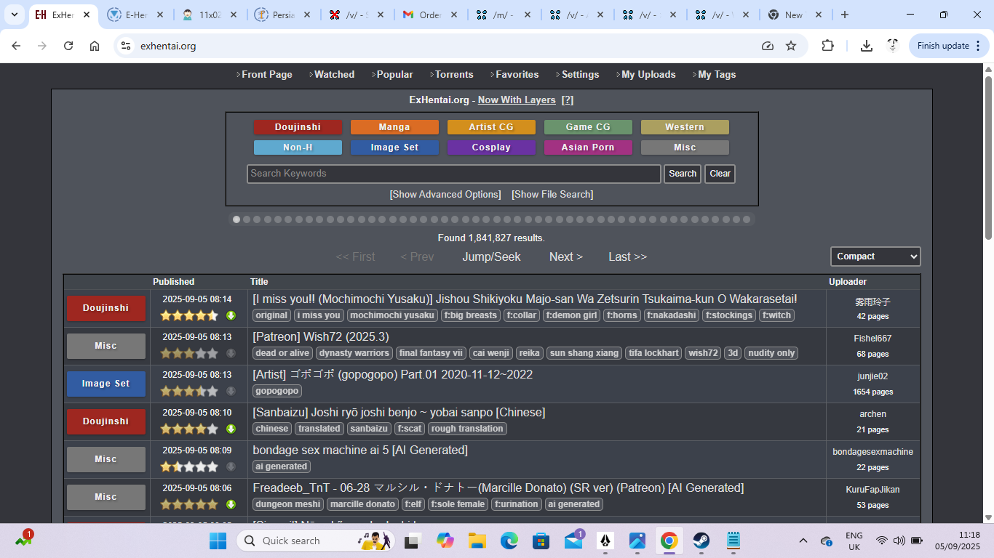
Task: Open Inkscape from the taskbar
Action: [x=605, y=541]
